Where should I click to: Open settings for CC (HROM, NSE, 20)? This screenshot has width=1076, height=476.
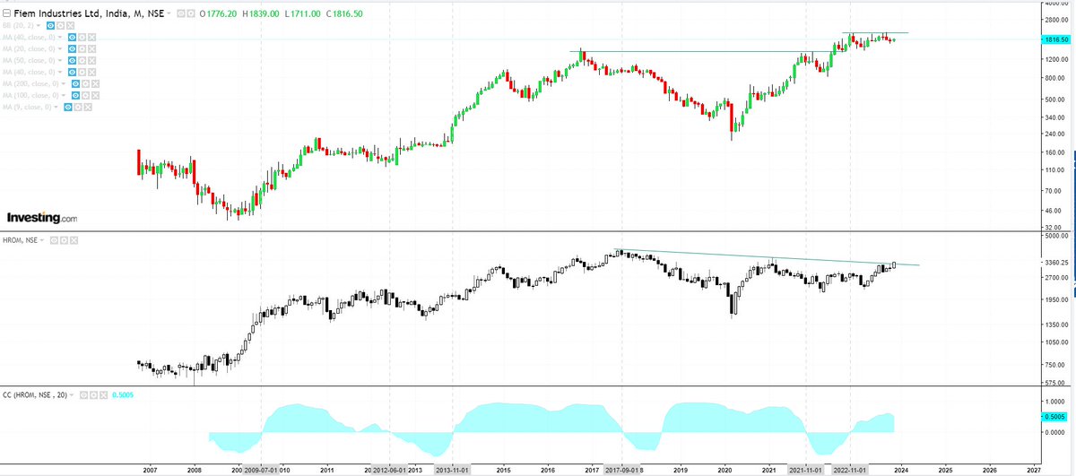coord(93,395)
